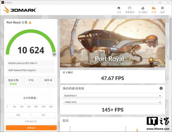Click the info icon for 预估的游戏效能
Viewport: 172px width, 132px height.
[x=161, y=88]
